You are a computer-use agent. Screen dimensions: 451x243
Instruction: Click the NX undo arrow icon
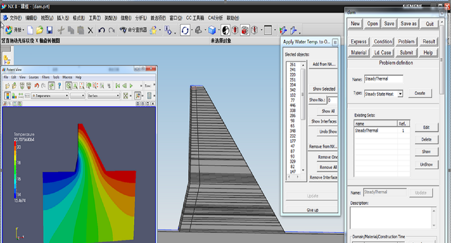pos(101,30)
